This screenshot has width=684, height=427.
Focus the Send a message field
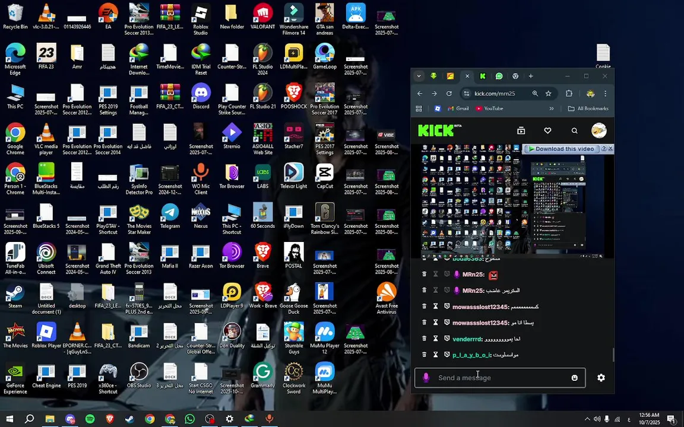500,378
